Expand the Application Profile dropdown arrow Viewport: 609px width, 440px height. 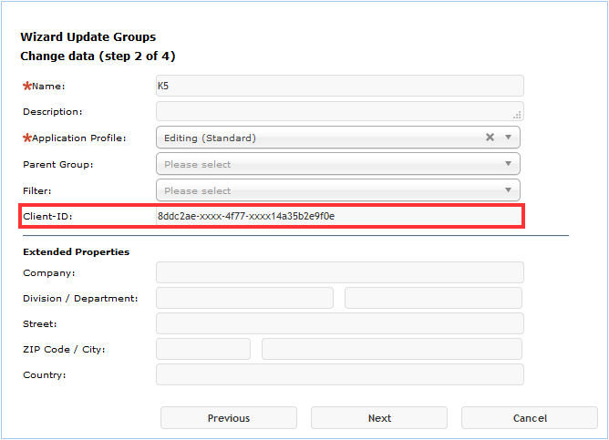coord(508,138)
